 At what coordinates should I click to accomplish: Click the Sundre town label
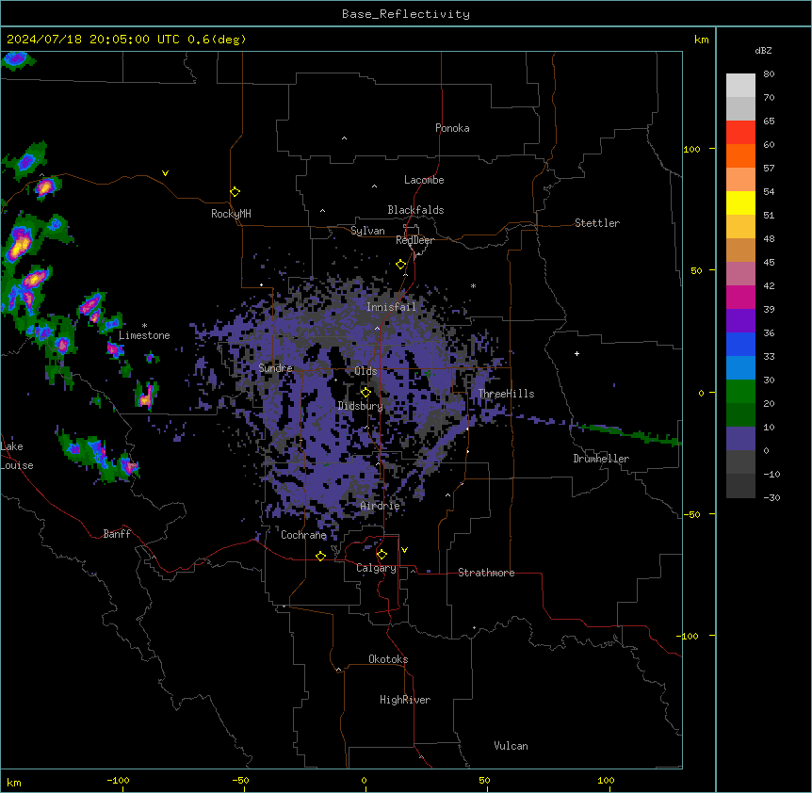click(275, 368)
